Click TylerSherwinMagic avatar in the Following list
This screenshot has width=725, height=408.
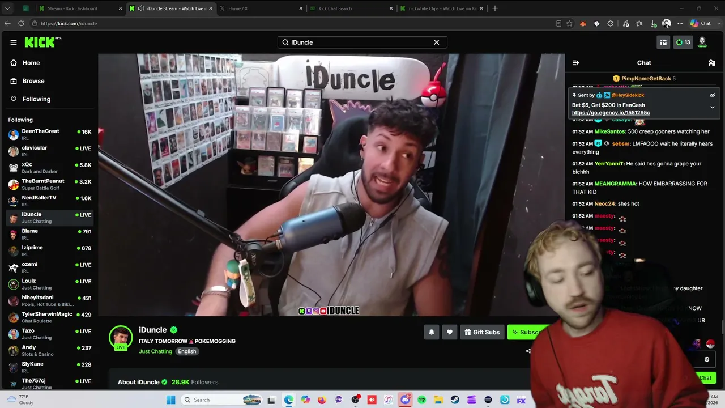tap(14, 317)
